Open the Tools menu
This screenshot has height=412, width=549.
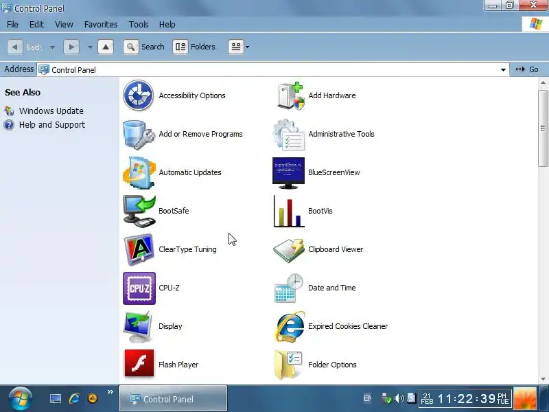[139, 25]
